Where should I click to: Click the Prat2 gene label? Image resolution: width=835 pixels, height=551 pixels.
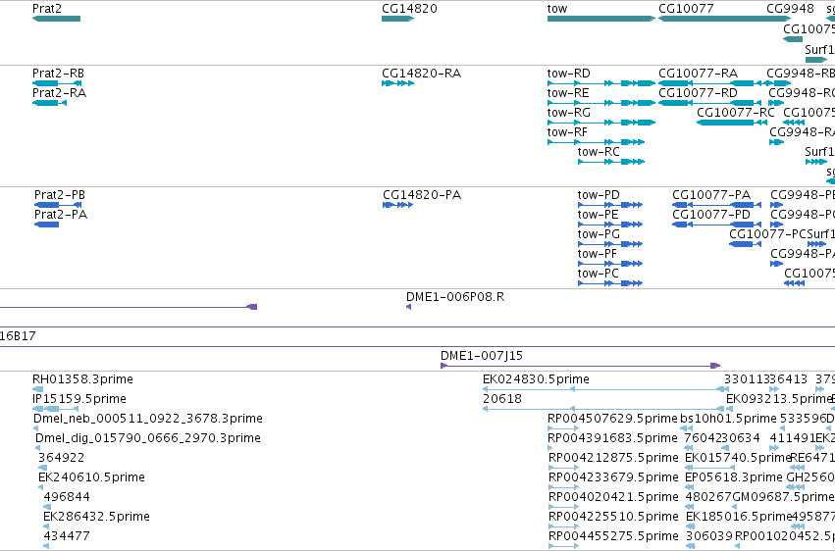coord(47,9)
